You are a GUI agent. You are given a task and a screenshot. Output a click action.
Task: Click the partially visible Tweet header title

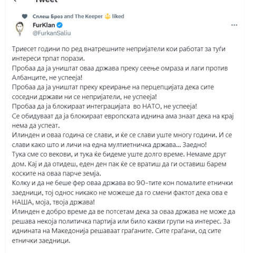pyautogui.click(x=46, y=1)
